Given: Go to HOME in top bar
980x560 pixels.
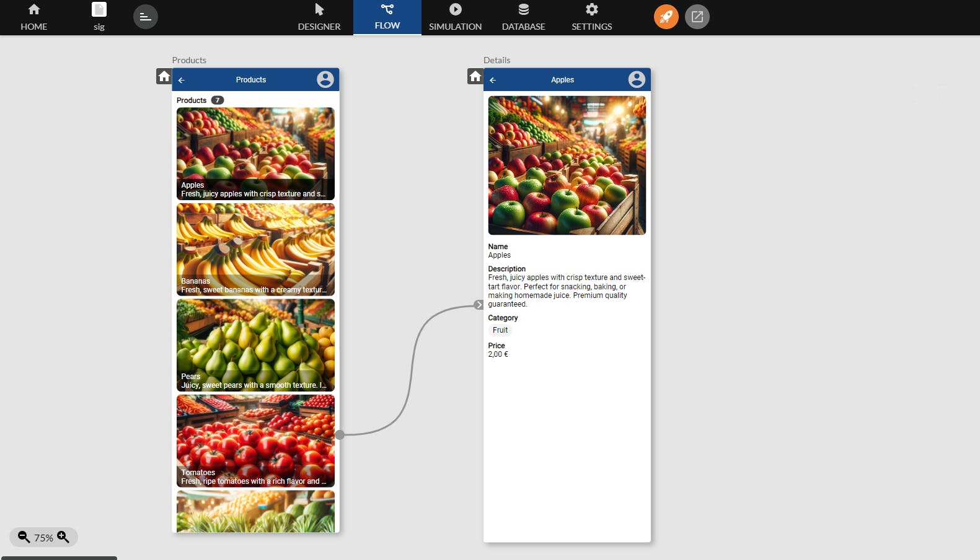Looking at the screenshot, I should click(34, 17).
